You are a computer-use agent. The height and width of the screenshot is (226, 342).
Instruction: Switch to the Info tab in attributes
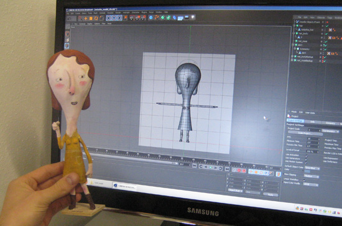click(312, 121)
